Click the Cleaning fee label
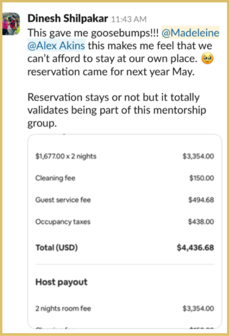 [x=55, y=178]
